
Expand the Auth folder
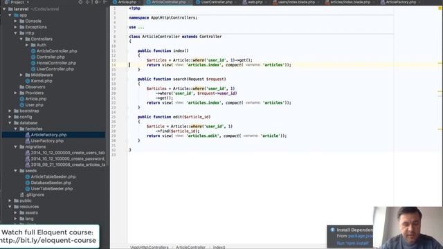click(27, 45)
